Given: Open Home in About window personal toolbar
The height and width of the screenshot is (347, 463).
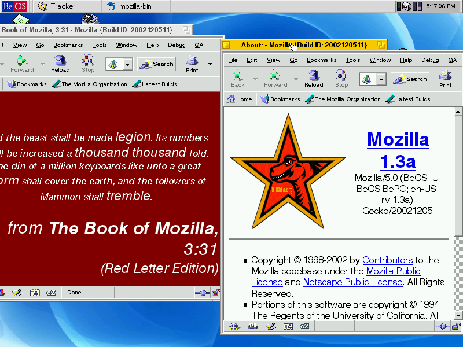Looking at the screenshot, I should [x=240, y=99].
